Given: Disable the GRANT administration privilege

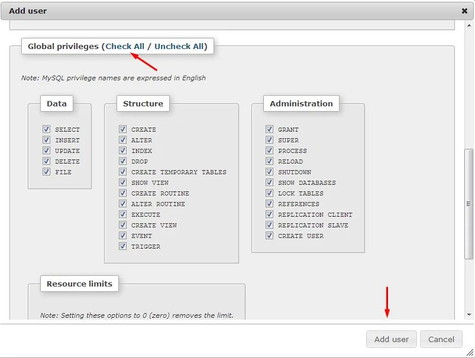Looking at the screenshot, I should pyautogui.click(x=269, y=129).
